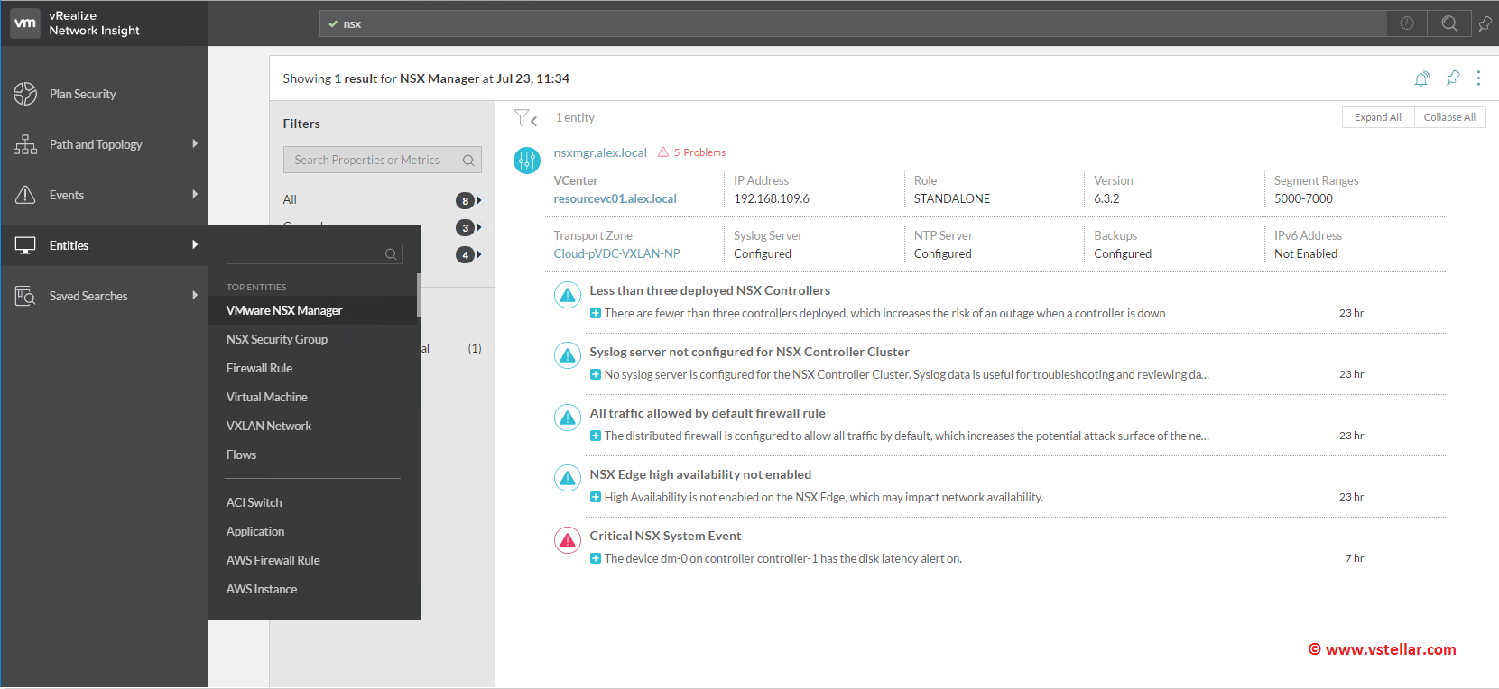Screen dimensions: 1499x689
Task: Click the Search Properties or Metrics field
Action: coord(372,160)
